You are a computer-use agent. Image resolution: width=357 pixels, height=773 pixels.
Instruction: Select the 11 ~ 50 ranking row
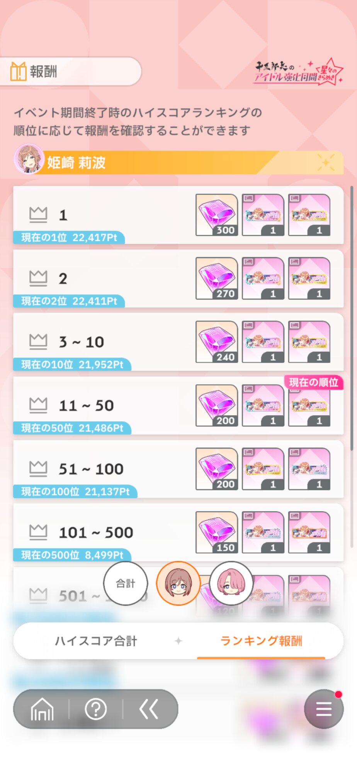point(178,405)
